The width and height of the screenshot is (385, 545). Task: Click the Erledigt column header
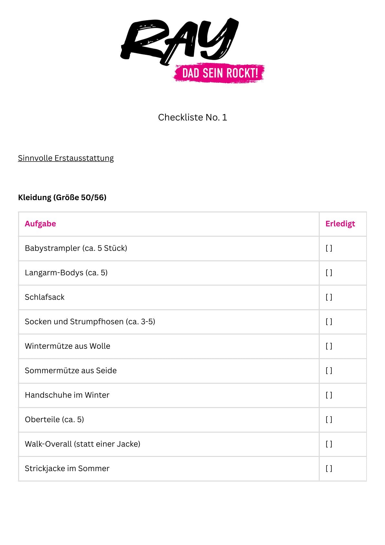[340, 224]
